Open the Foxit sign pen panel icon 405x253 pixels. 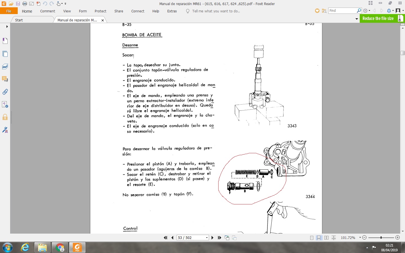5,130
